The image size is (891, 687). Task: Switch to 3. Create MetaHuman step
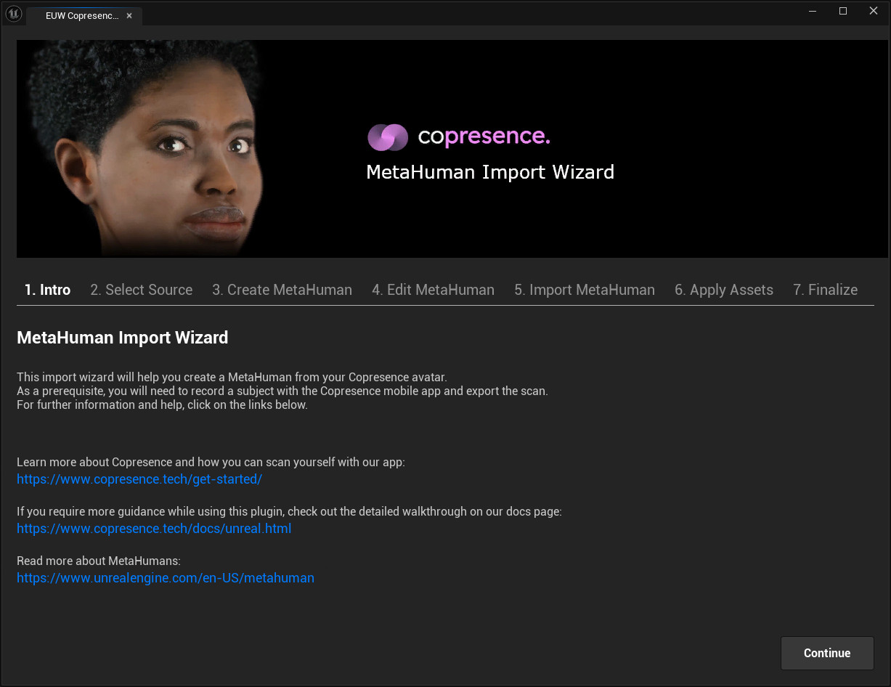(282, 290)
